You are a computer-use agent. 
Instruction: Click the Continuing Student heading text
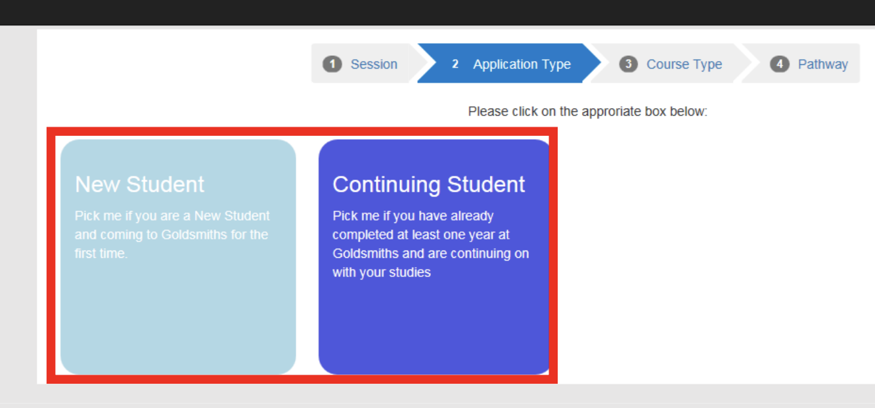(x=429, y=184)
